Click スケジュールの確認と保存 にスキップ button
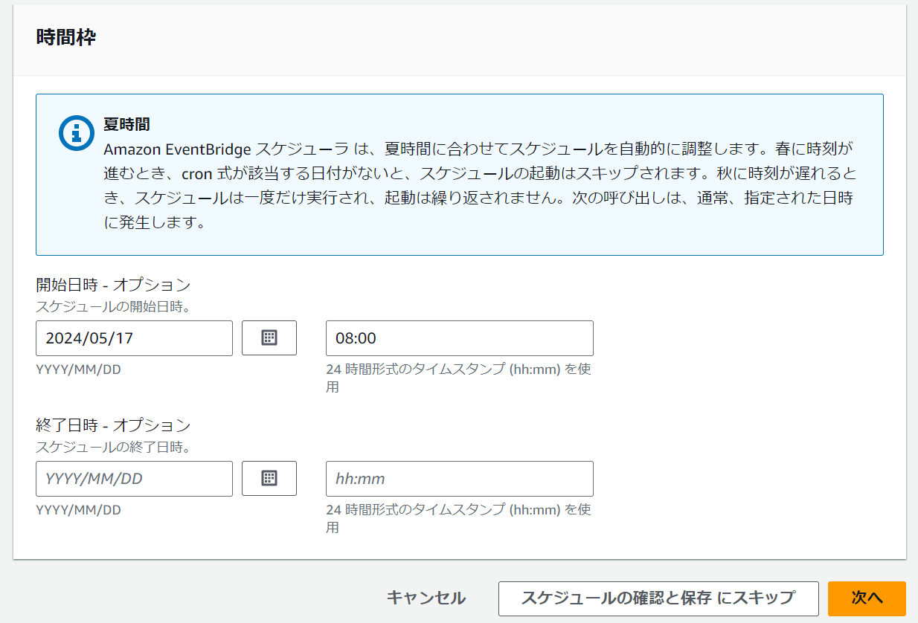Screen dimensions: 918x623 click(x=658, y=598)
